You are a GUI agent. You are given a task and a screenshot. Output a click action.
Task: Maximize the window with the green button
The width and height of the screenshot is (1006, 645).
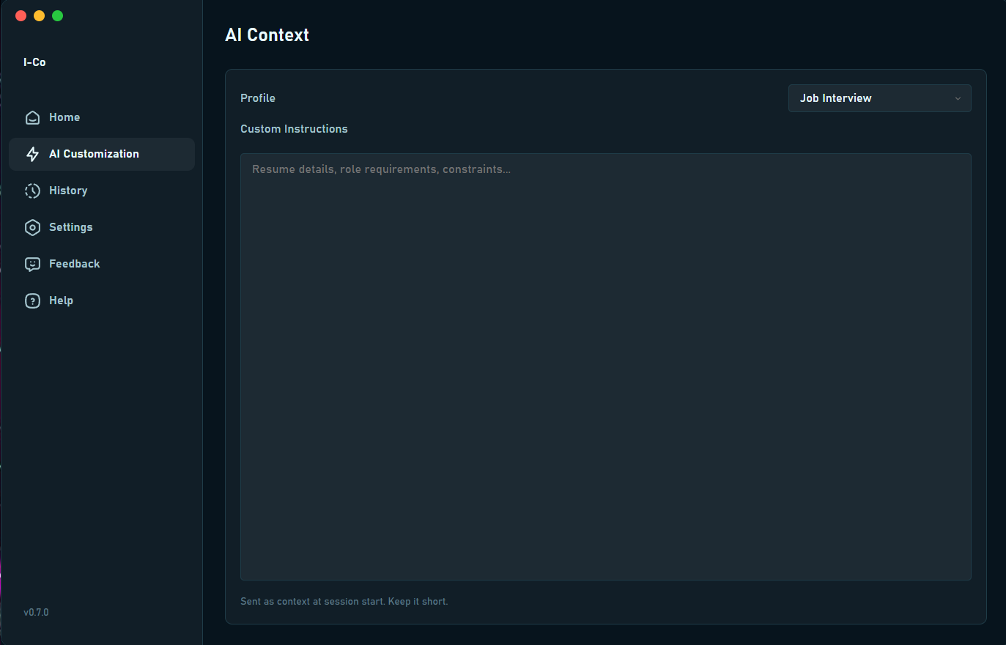tap(57, 16)
